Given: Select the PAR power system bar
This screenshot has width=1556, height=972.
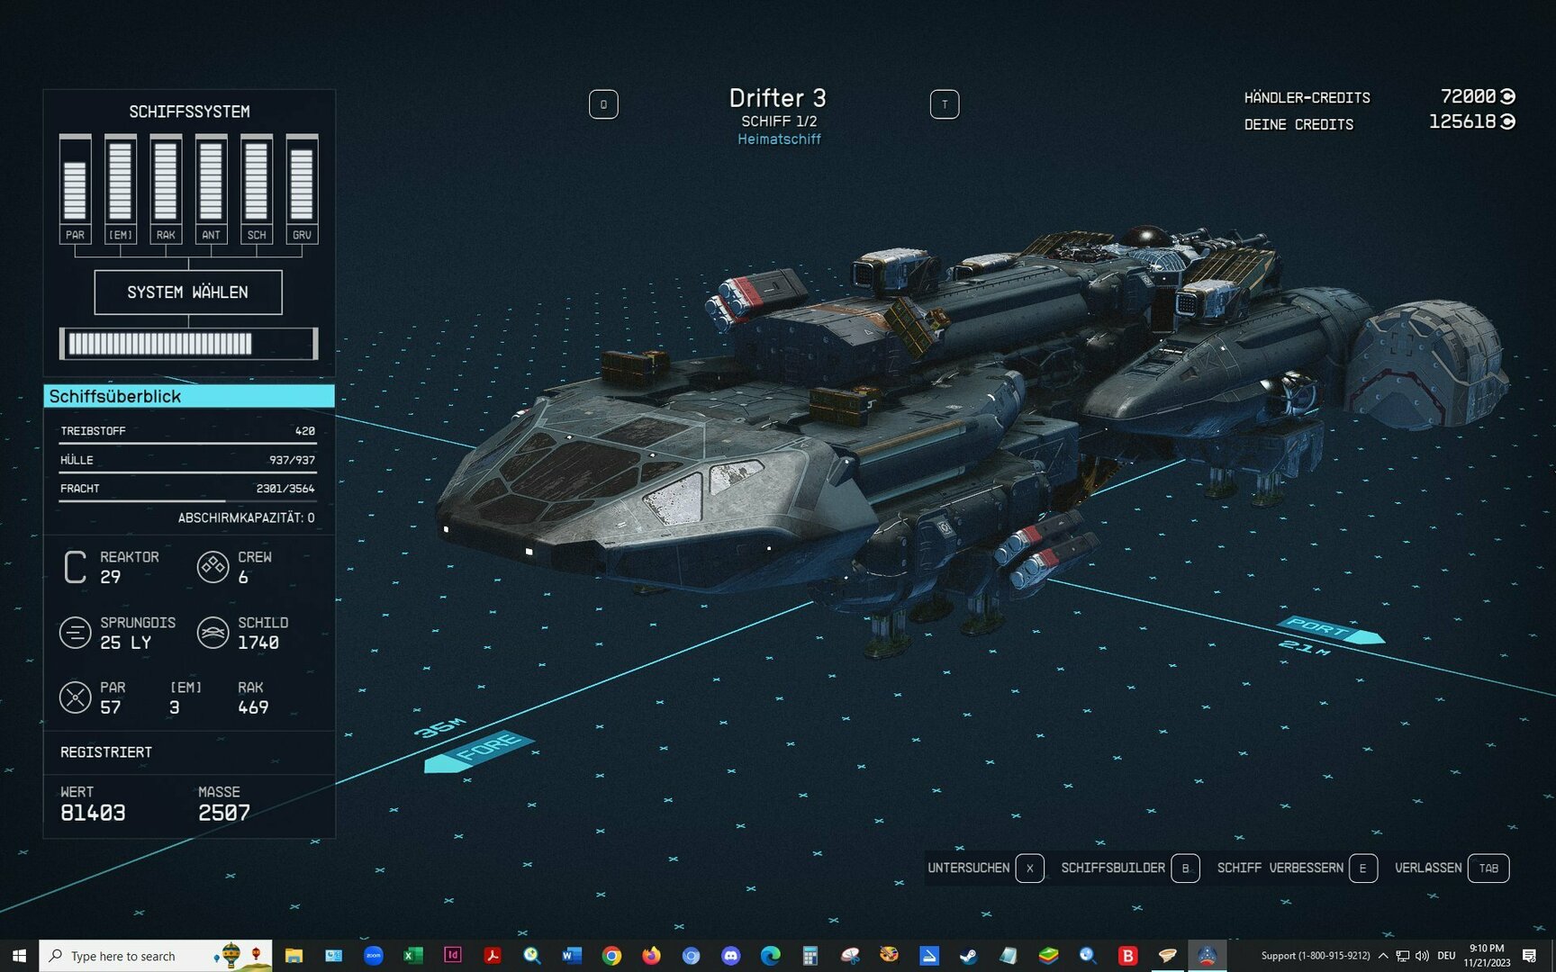Looking at the screenshot, I should (x=75, y=188).
